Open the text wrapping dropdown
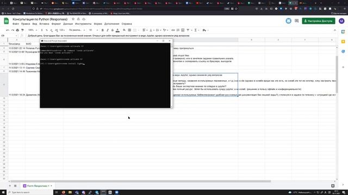 tap(158, 30)
